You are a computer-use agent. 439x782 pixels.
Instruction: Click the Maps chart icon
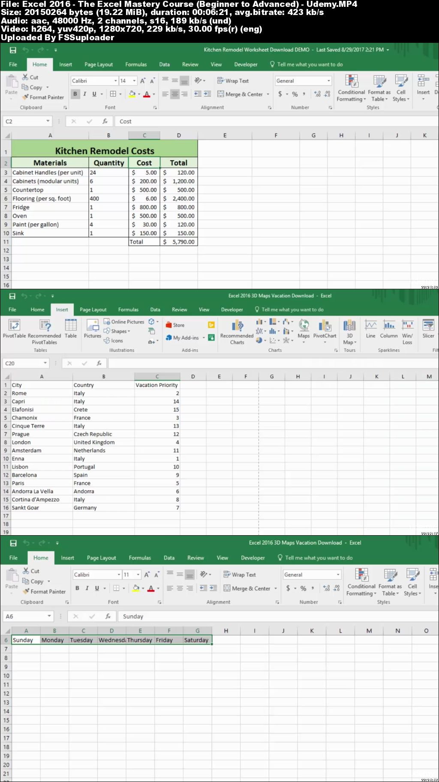[304, 329]
